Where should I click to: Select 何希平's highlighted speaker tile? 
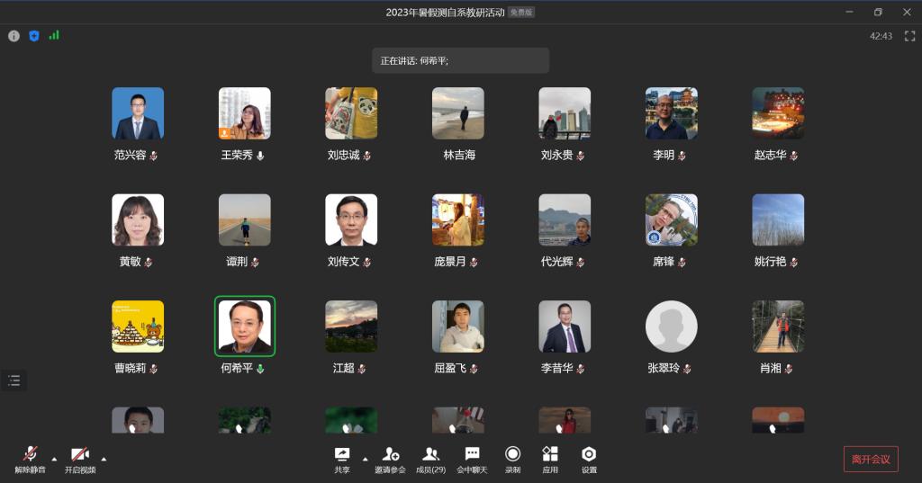click(x=245, y=326)
